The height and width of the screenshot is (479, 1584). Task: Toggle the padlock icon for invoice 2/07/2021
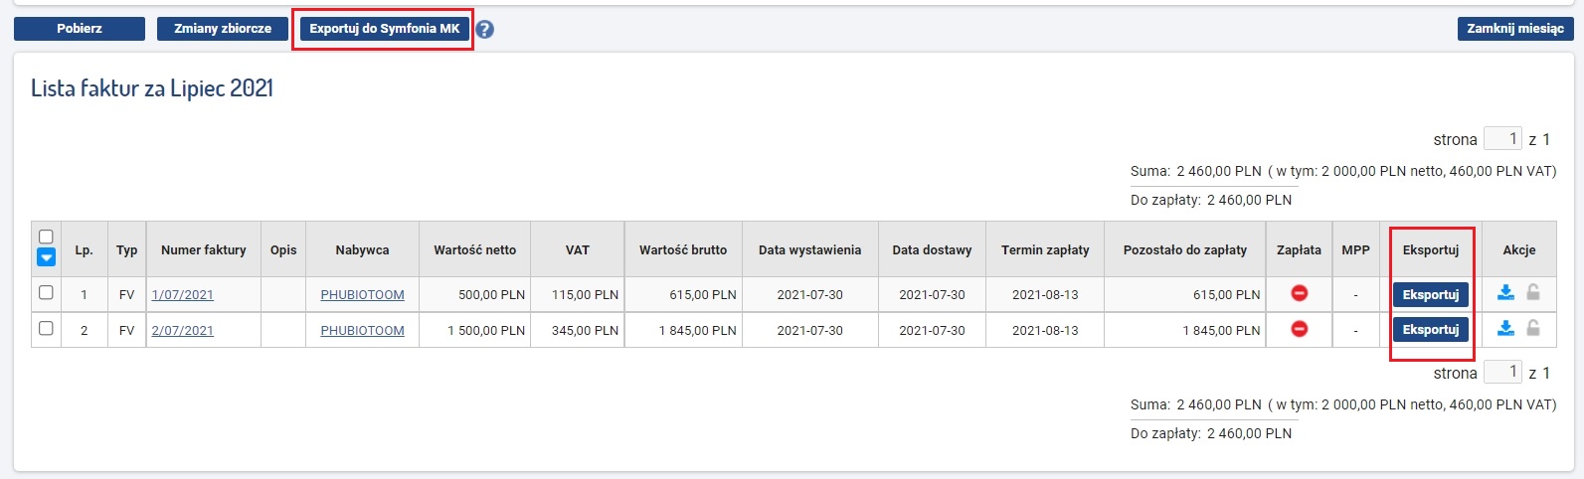click(1533, 328)
